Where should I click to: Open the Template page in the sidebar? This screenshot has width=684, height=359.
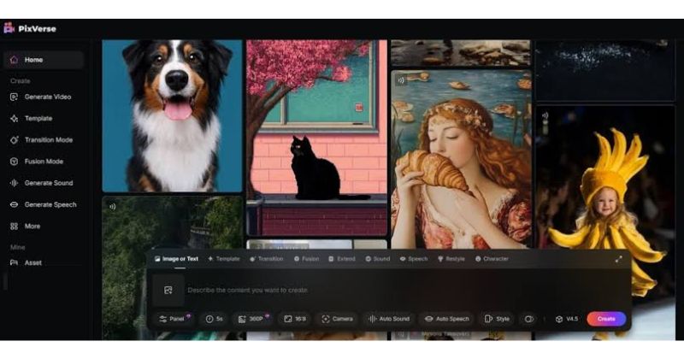(32, 118)
